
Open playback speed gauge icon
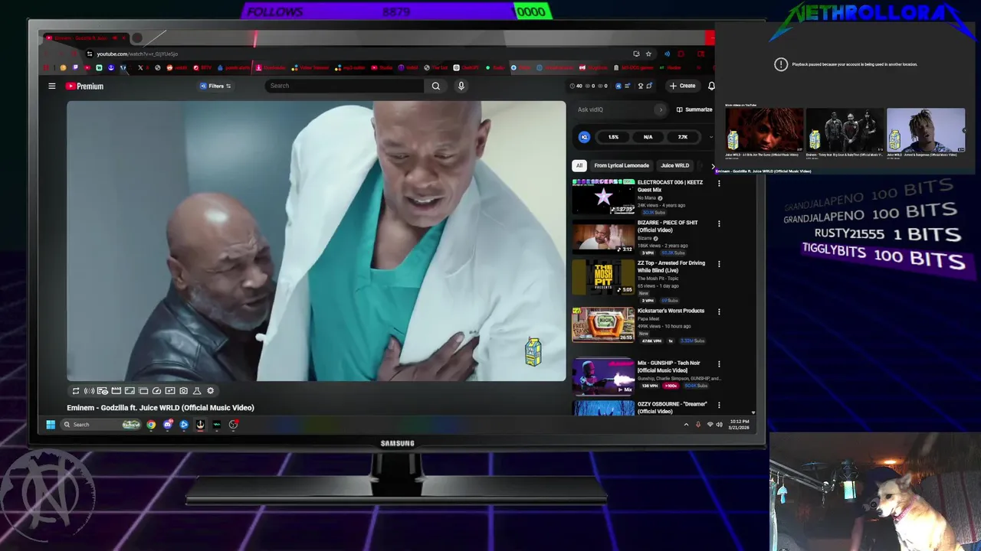coord(156,391)
